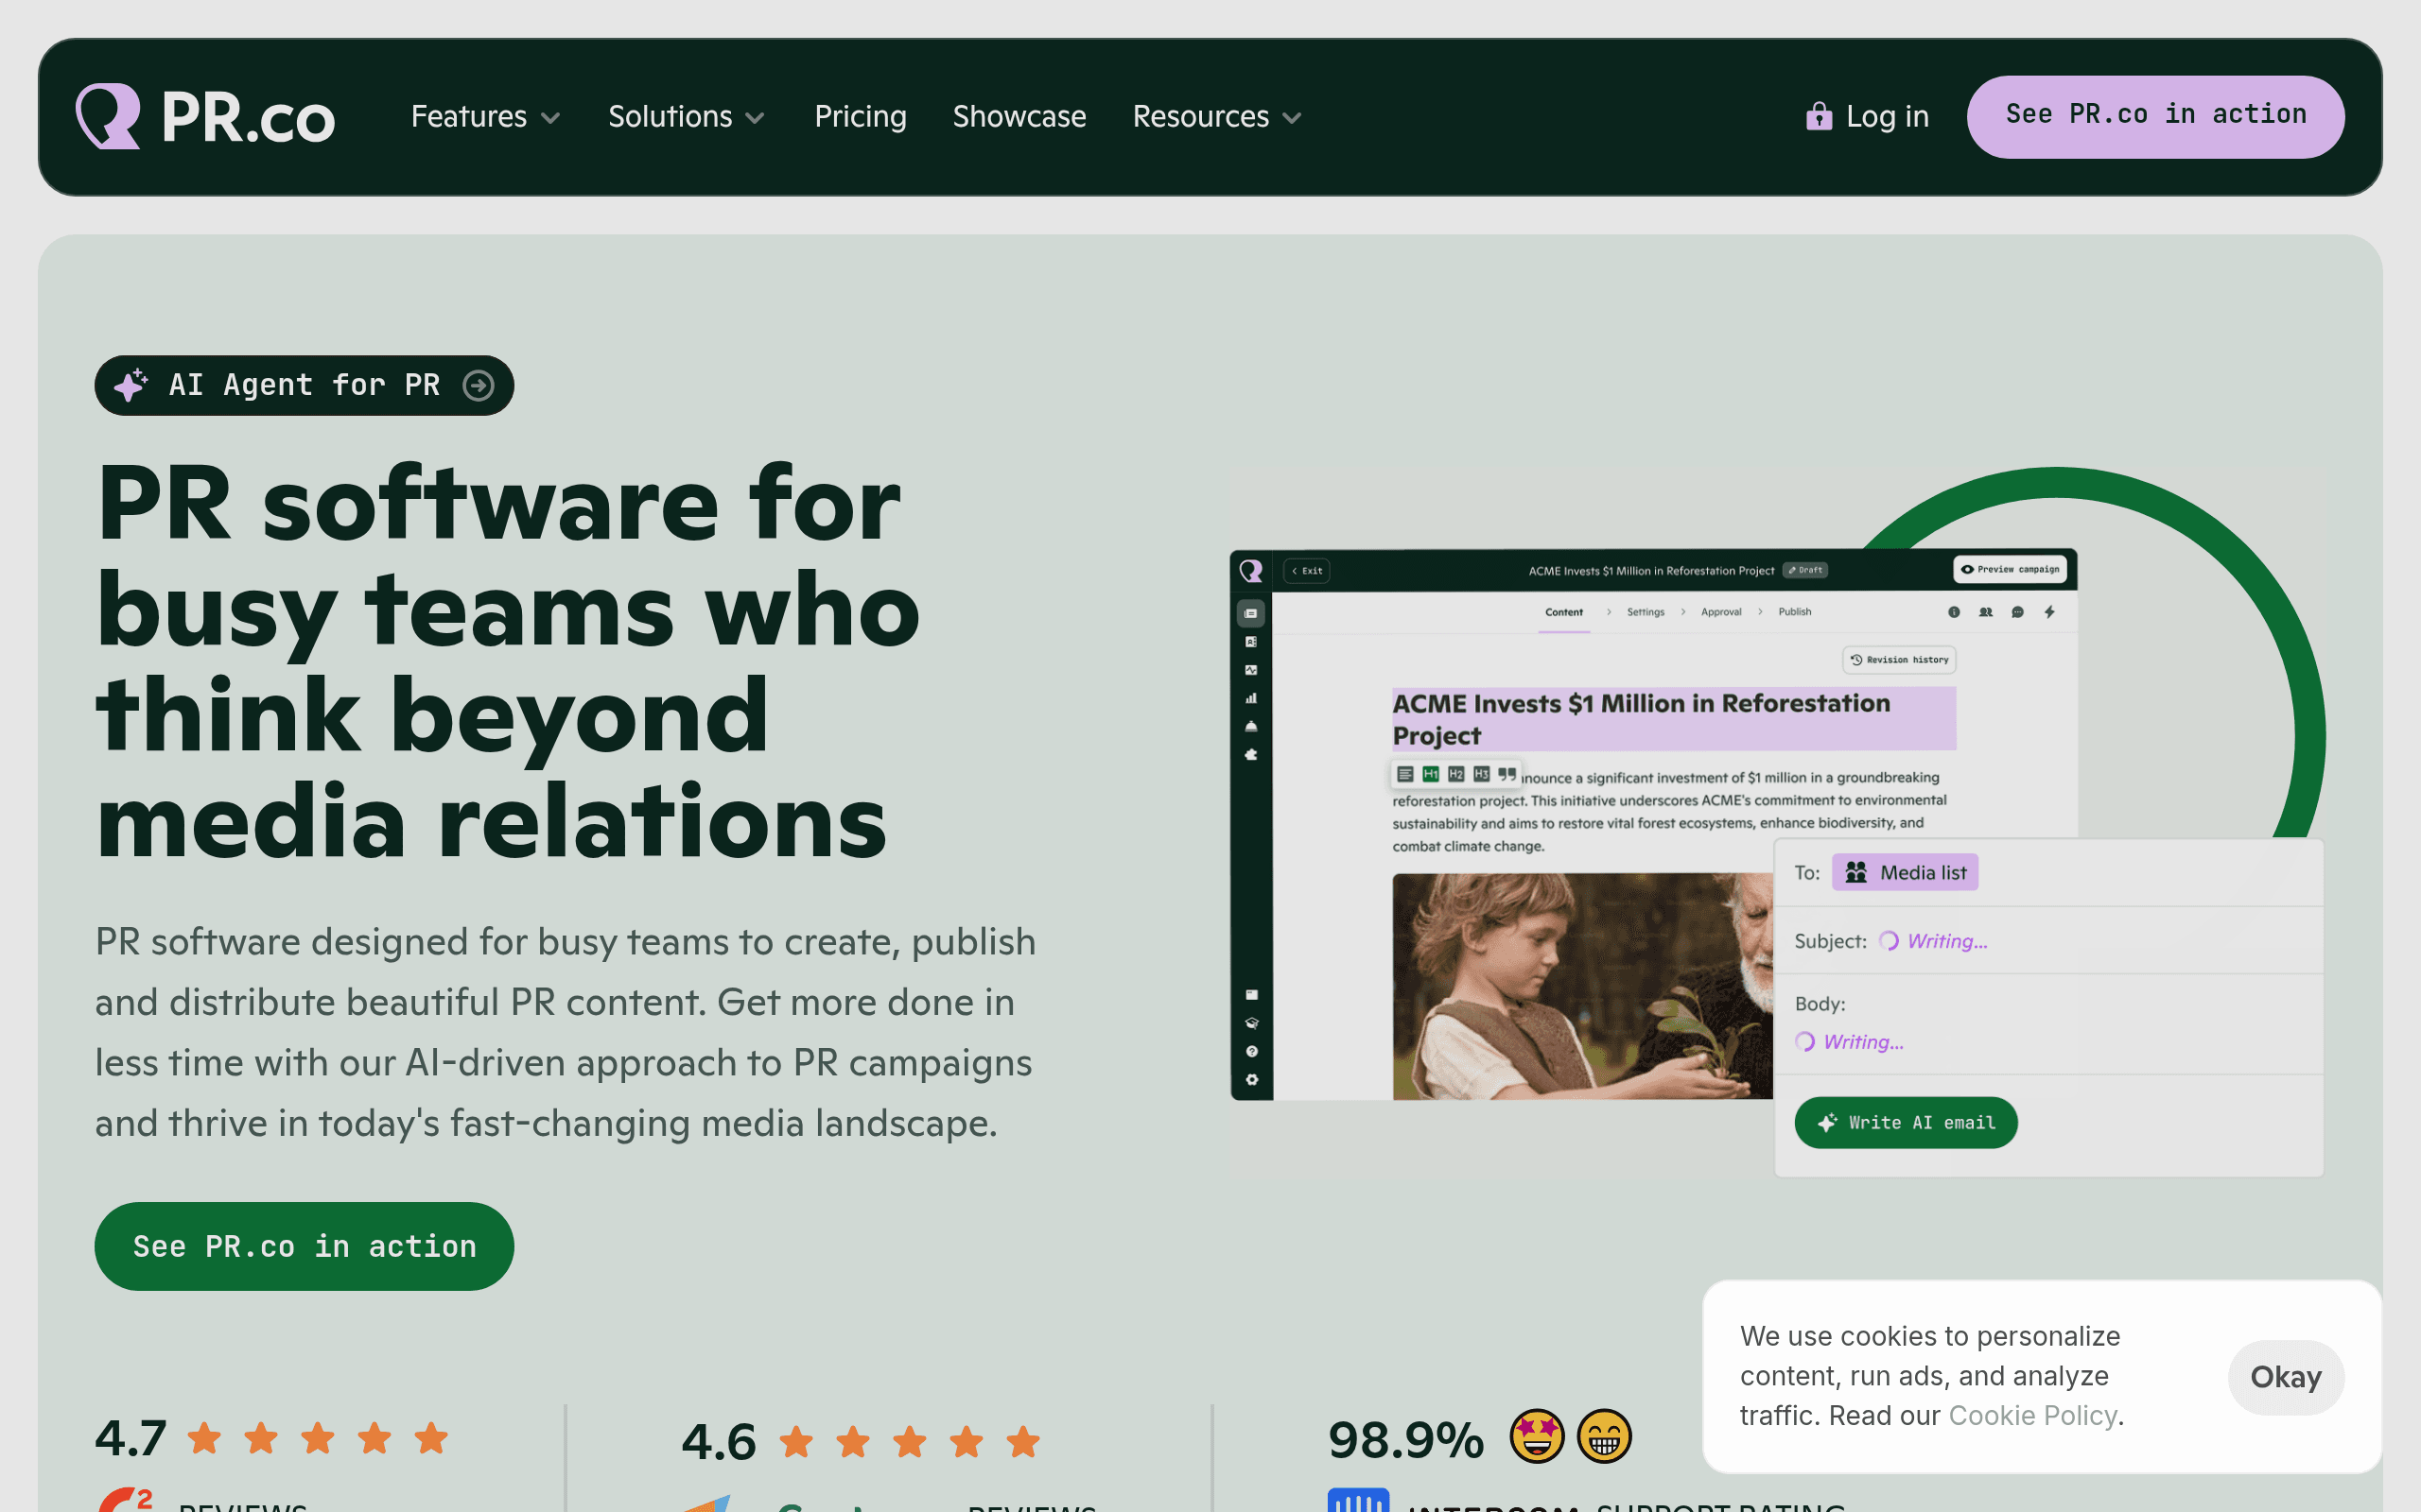Click the Log in link
The width and height of the screenshot is (2421, 1512).
1867,117
